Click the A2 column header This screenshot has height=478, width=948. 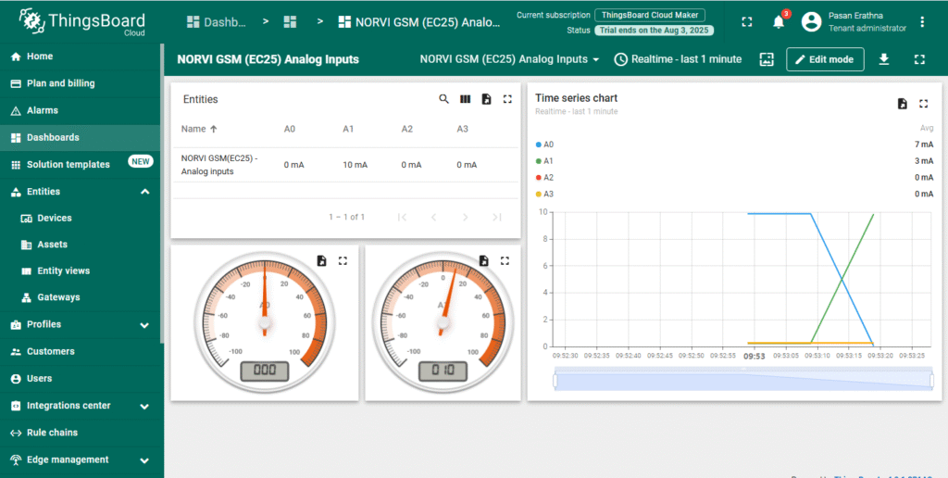407,129
